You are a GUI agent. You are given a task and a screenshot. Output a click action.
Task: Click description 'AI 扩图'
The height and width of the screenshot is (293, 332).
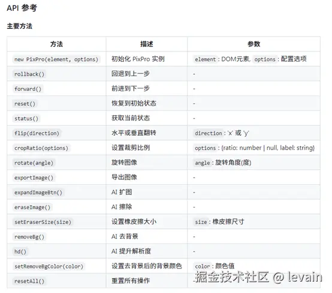click(x=122, y=192)
